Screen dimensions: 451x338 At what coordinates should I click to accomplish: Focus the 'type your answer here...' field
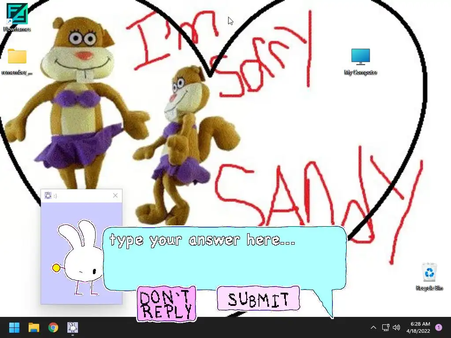(224, 257)
